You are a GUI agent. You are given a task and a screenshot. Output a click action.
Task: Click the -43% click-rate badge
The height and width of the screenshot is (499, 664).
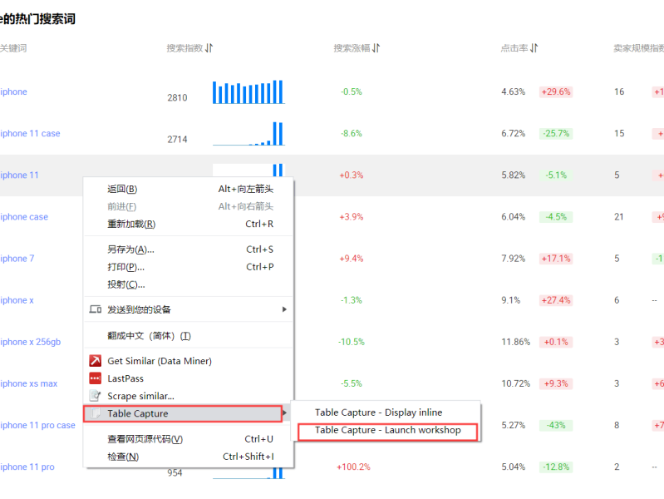coord(556,425)
